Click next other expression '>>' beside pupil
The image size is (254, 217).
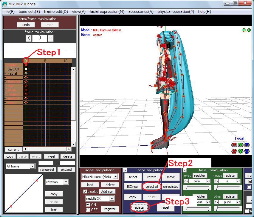[x=238, y=202]
